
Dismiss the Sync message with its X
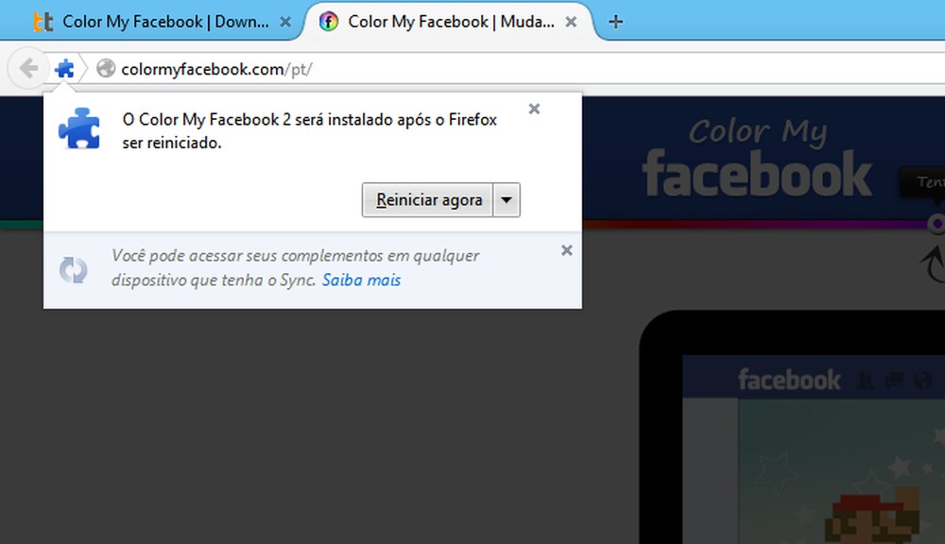[x=566, y=250]
